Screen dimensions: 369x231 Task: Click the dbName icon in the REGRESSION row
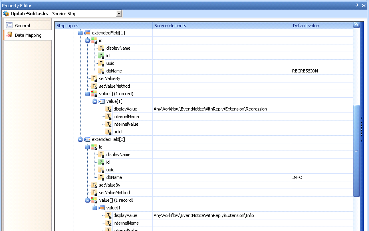point(101,71)
